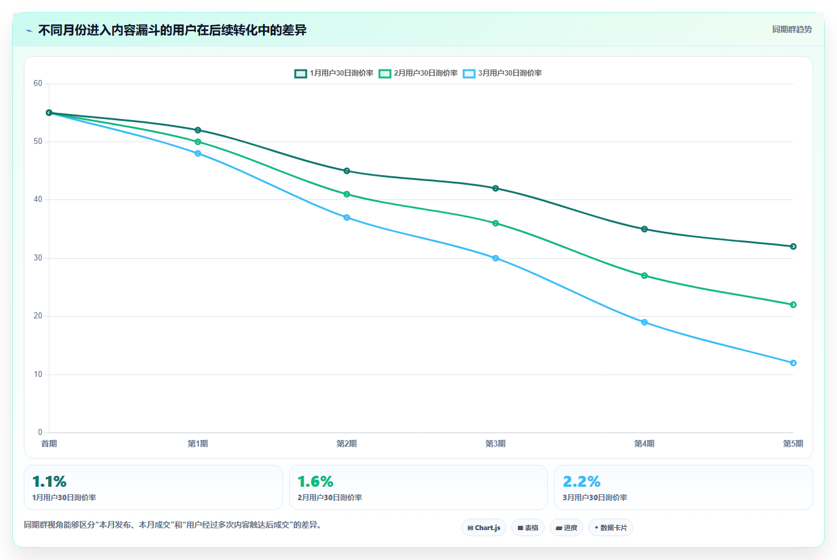Select 2月 series point at 第4期
The width and height of the screenshot is (837, 560).
click(644, 276)
